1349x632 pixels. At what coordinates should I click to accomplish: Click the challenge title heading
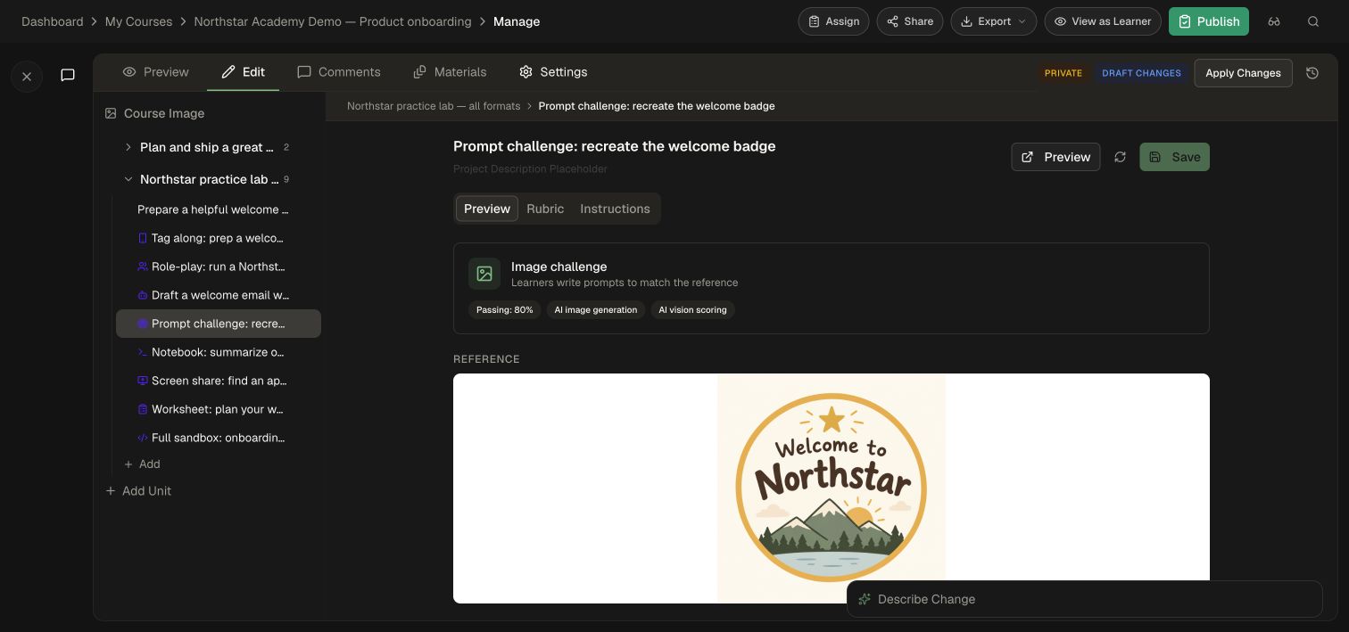click(x=615, y=146)
